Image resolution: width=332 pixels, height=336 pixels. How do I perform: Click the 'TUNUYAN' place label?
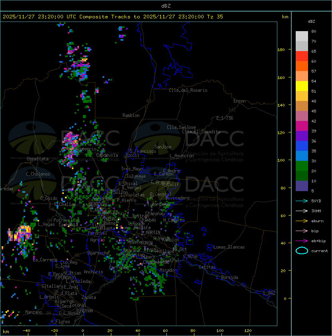[x=85, y=311]
